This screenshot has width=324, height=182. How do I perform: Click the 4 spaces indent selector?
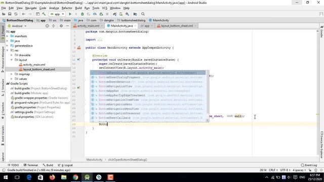[299, 170]
